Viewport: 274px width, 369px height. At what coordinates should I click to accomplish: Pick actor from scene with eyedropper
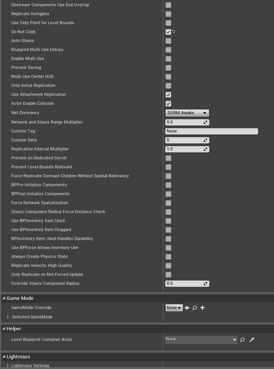(252, 340)
